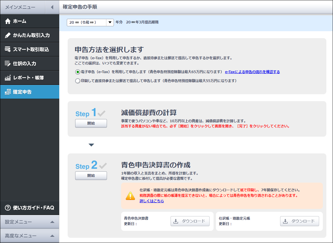Screen dimensions: 333x243
Task: Click 開始 button under Step 2
Action: click(x=91, y=176)
